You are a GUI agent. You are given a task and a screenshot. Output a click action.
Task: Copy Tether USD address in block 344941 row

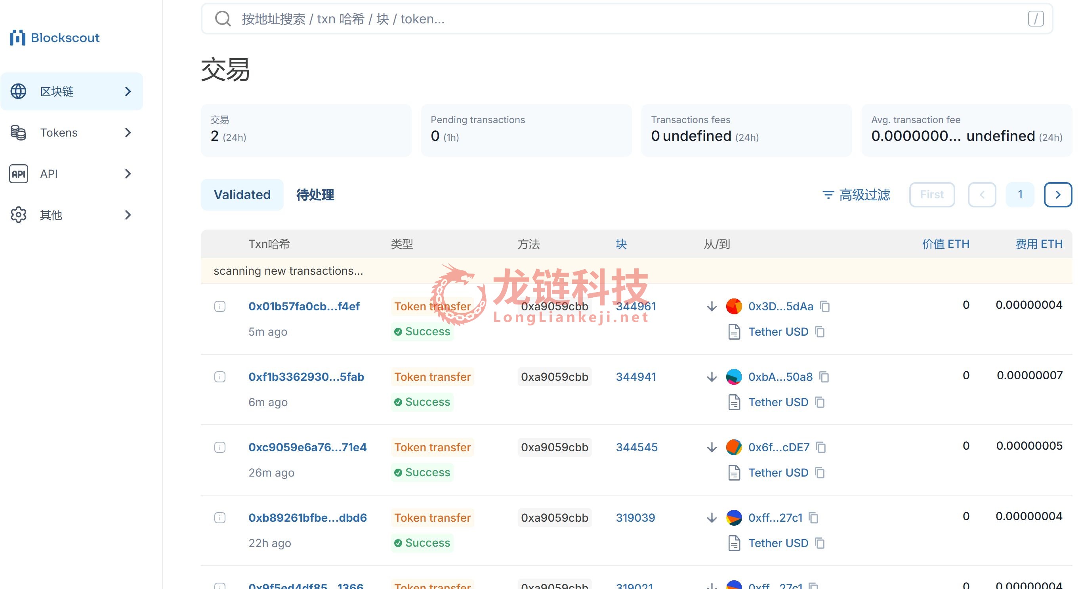click(820, 402)
